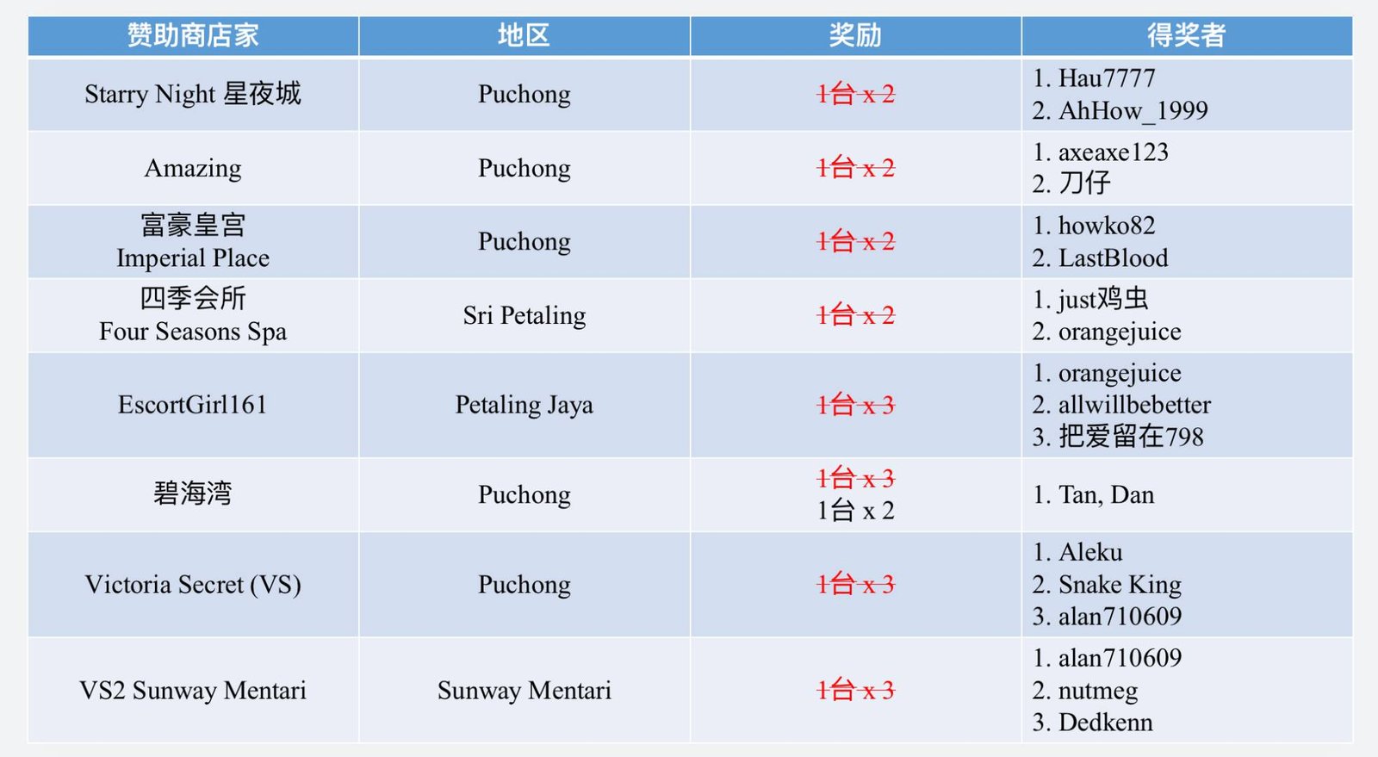Viewport: 1378px width, 757px height.
Task: Click the Sri Petaling region cell
Action: [x=524, y=315]
